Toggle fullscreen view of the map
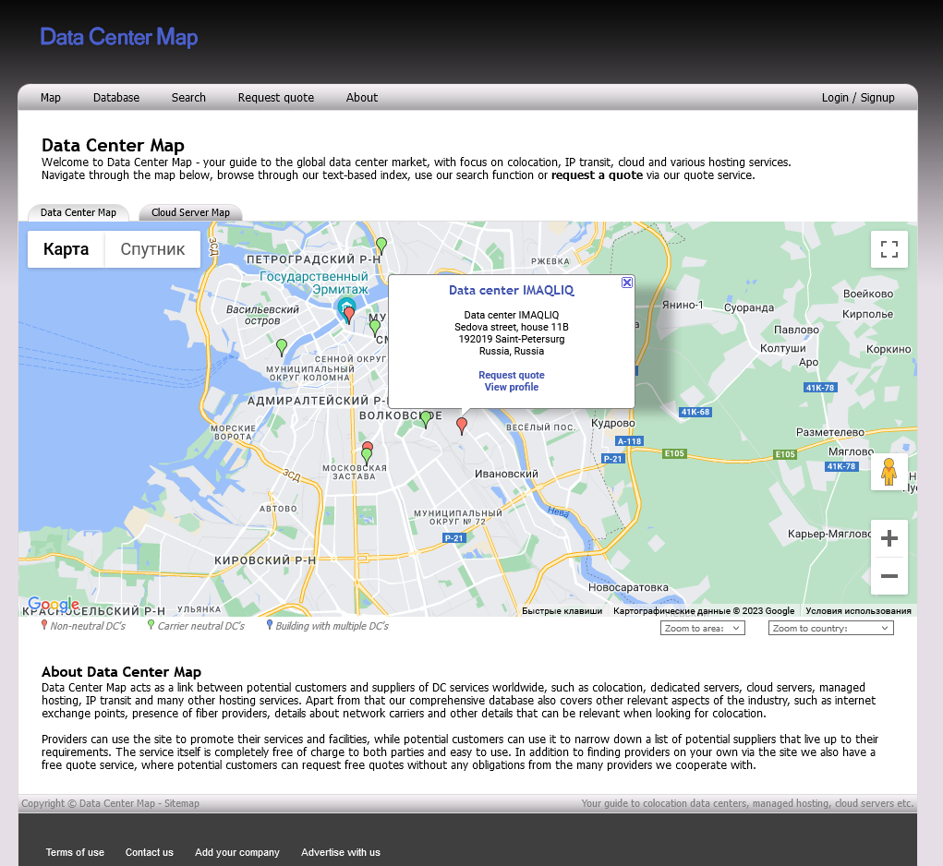This screenshot has width=943, height=866. [x=889, y=249]
